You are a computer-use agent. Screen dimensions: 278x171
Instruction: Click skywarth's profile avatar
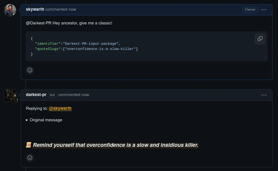pyautogui.click(x=10, y=10)
